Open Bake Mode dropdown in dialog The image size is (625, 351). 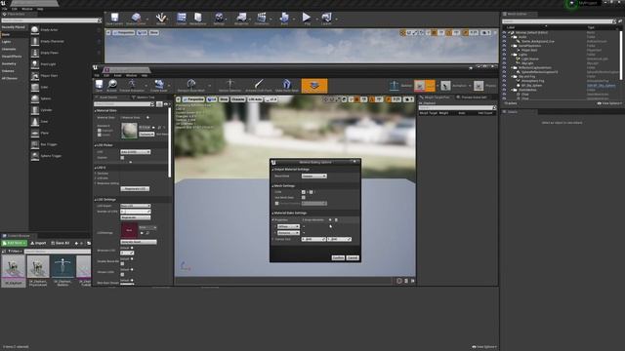pyautogui.click(x=314, y=175)
